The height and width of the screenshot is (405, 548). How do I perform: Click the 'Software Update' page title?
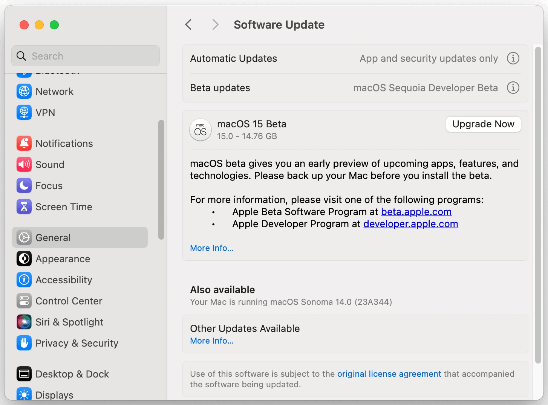pos(279,25)
